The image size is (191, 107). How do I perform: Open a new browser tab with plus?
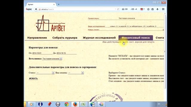[58, 4]
